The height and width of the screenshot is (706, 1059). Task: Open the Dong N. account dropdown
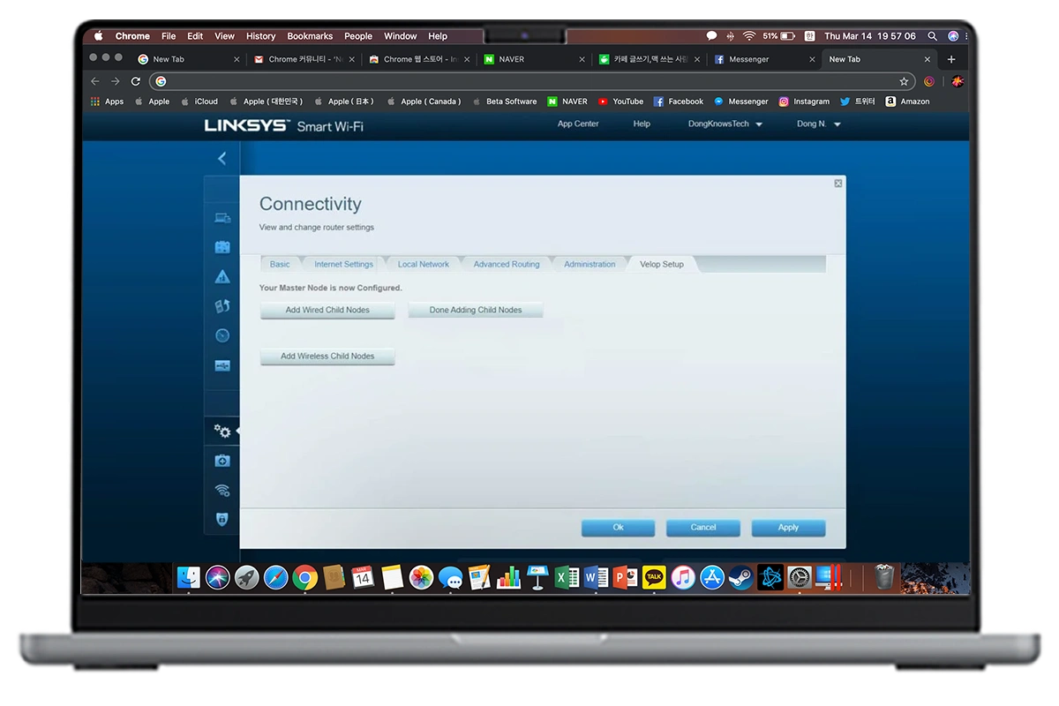tap(818, 124)
